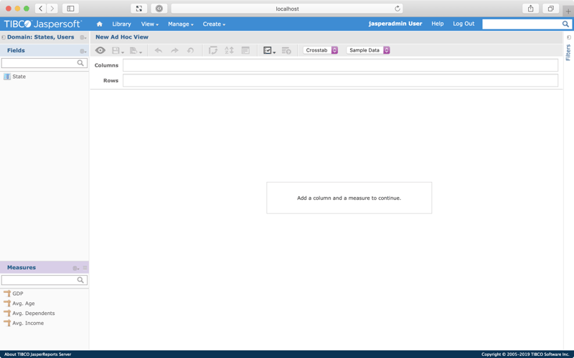Click the Columns drop area
Screen dimensions: 574x358
pyautogui.click(x=340, y=65)
